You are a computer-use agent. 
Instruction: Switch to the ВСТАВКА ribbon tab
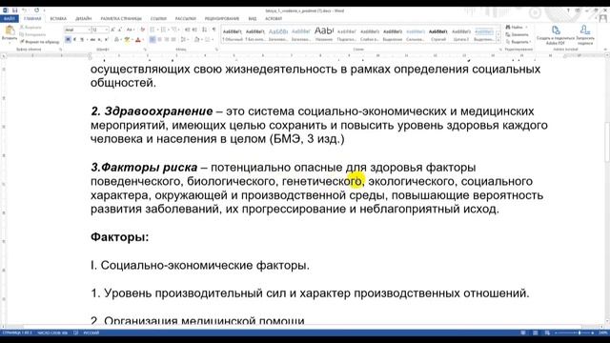tap(58, 18)
